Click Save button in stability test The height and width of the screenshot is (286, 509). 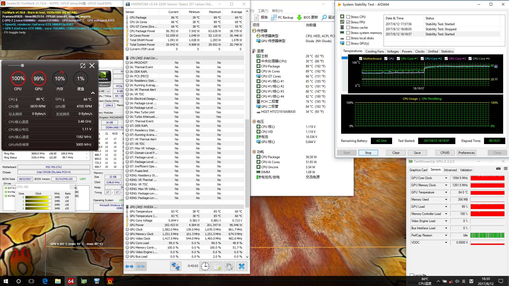(x=417, y=153)
